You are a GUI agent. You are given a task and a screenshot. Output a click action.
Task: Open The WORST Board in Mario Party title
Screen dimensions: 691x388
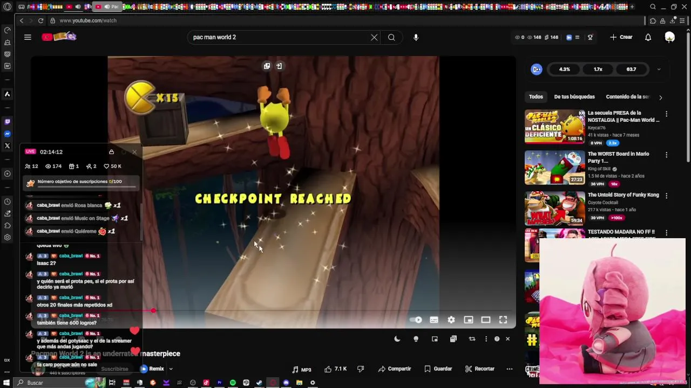[619, 157]
